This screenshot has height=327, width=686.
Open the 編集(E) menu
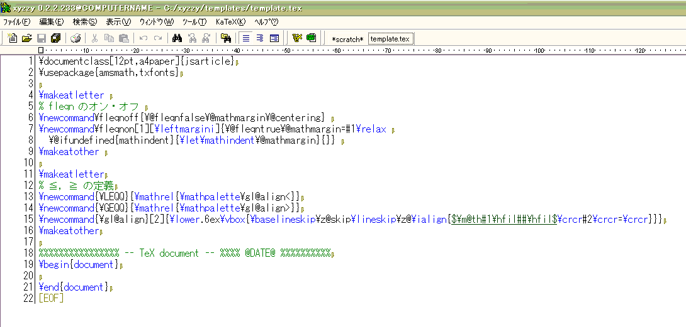tap(52, 21)
